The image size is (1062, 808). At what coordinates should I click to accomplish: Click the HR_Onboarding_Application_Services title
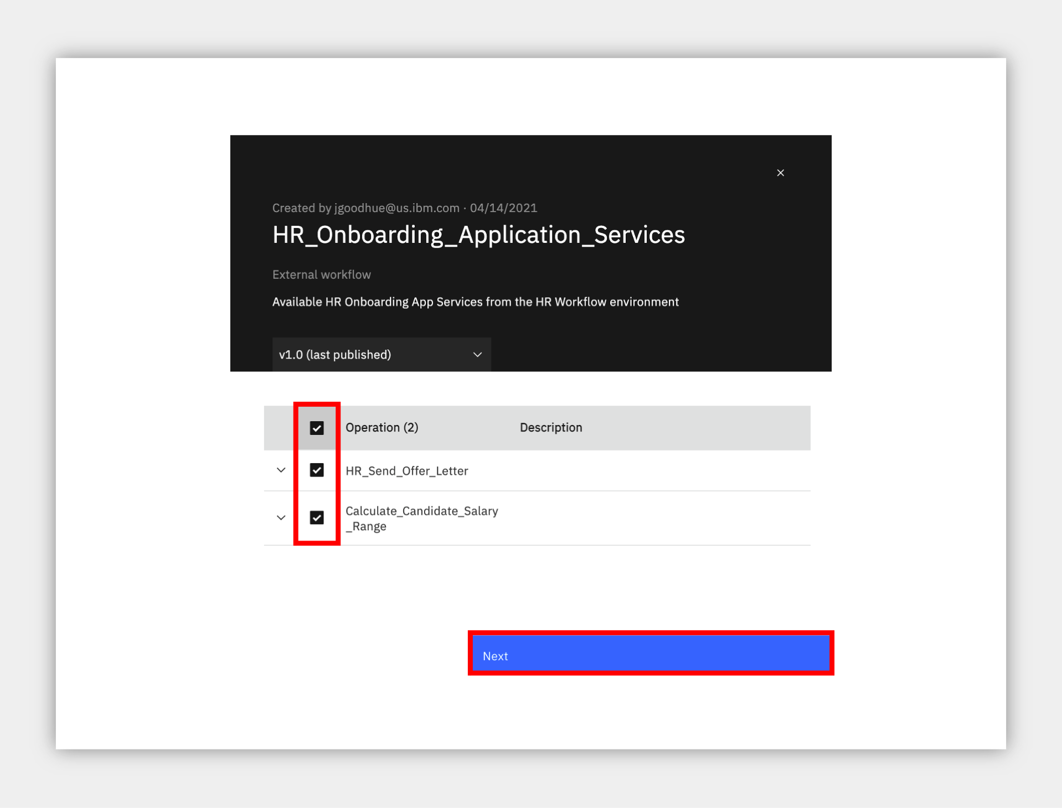tap(478, 235)
